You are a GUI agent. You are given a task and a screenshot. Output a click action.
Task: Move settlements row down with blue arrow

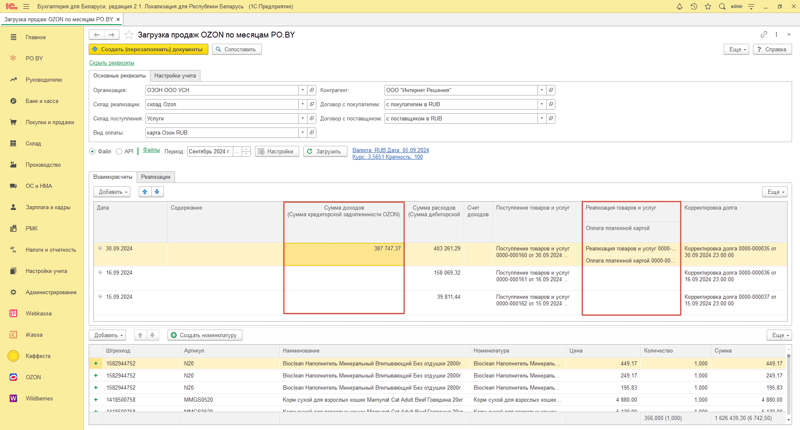(157, 192)
